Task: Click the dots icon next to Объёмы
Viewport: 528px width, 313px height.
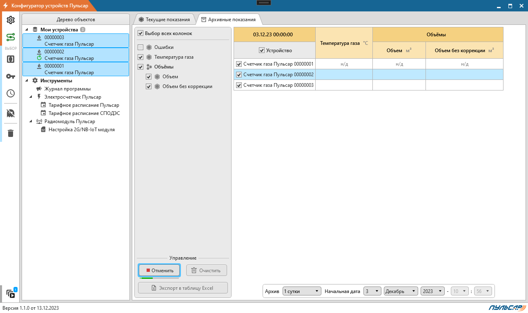Action: pos(149,67)
